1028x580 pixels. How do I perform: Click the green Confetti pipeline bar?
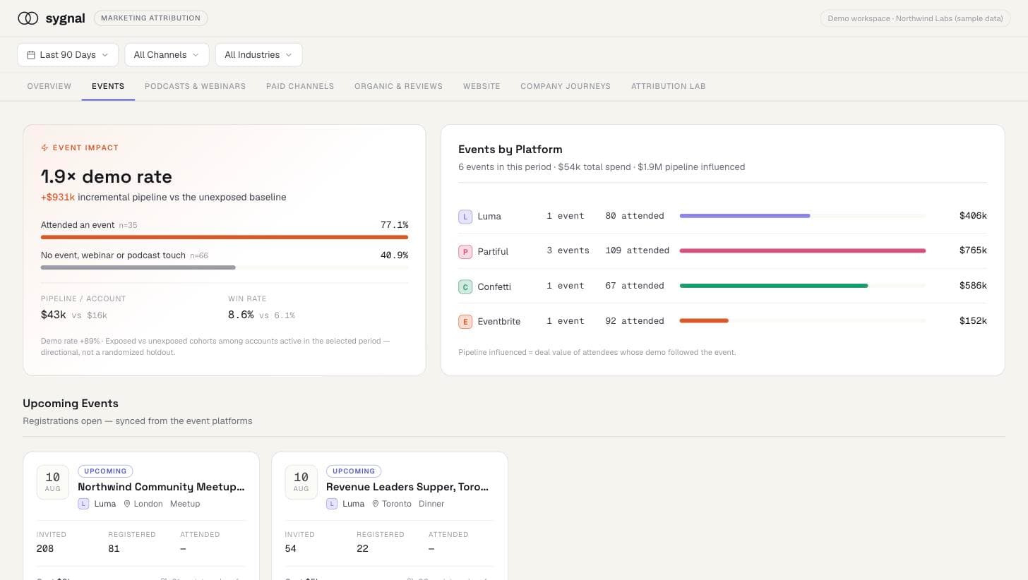[774, 286]
